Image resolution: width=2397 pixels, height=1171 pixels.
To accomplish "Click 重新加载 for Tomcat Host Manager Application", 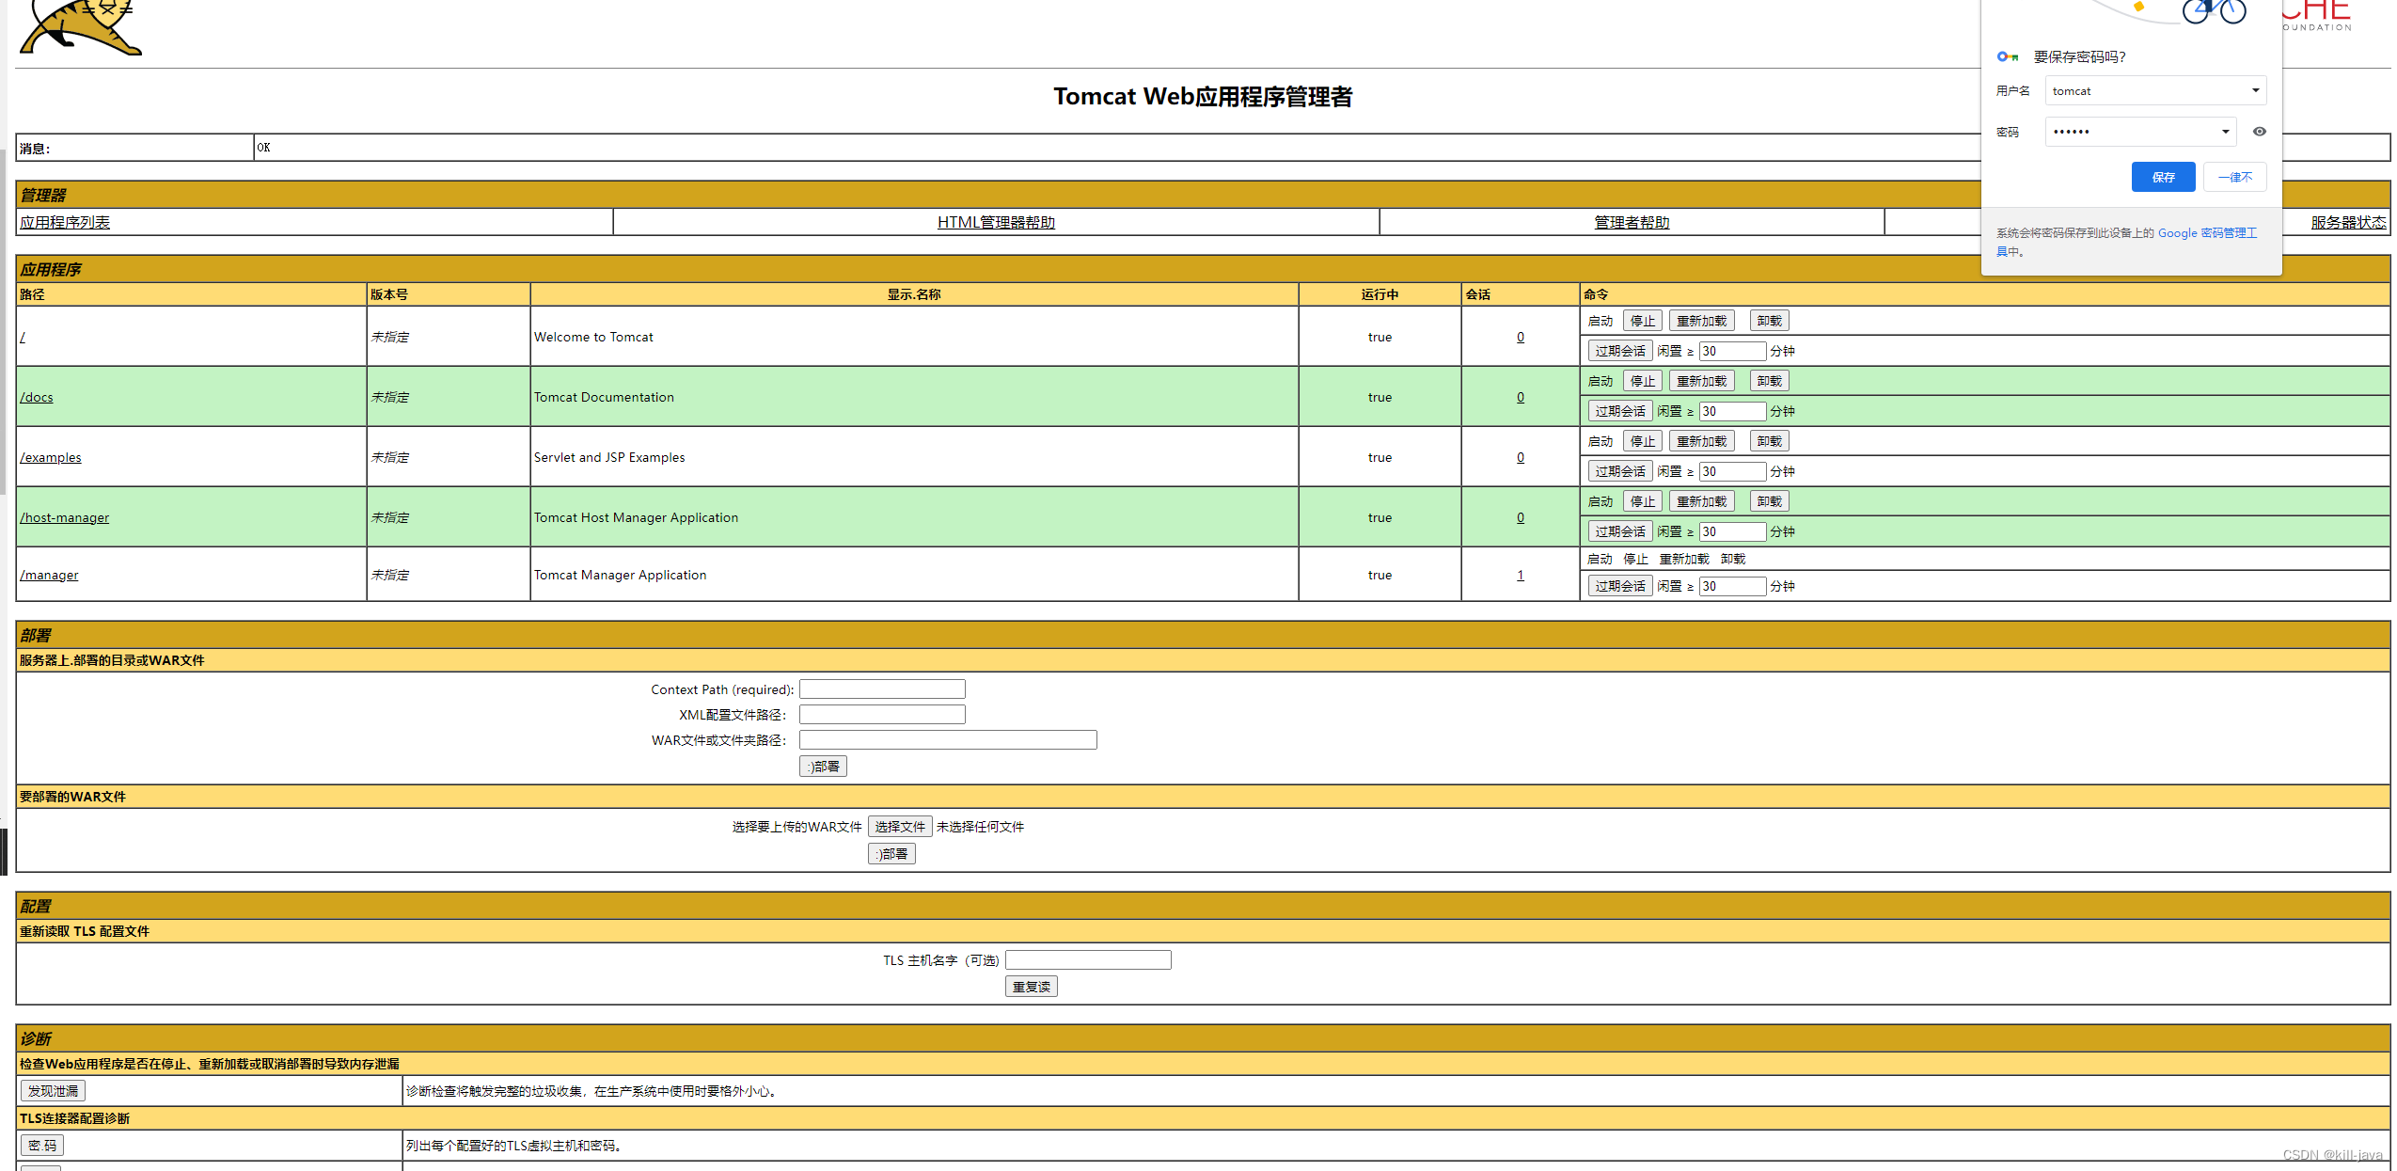I will pos(1701,501).
